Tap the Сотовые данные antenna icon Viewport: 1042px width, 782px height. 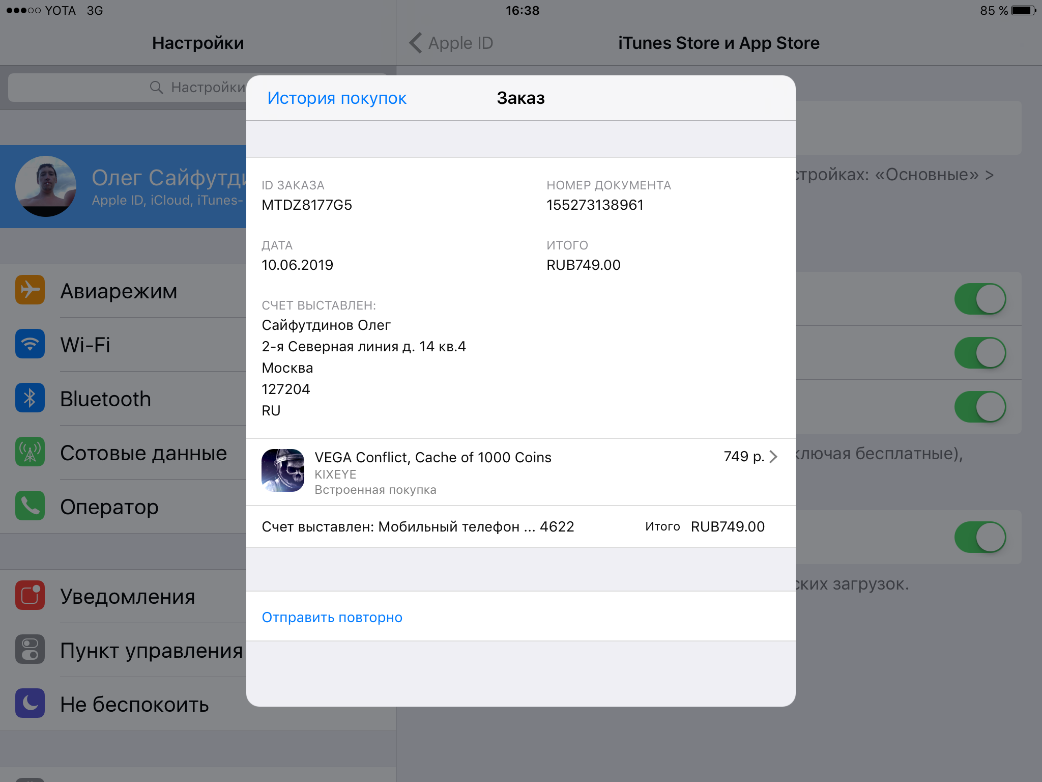coord(30,452)
